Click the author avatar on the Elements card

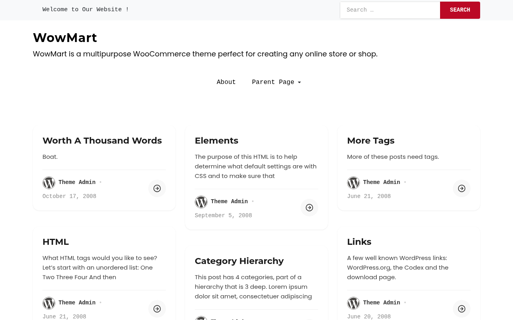click(201, 202)
